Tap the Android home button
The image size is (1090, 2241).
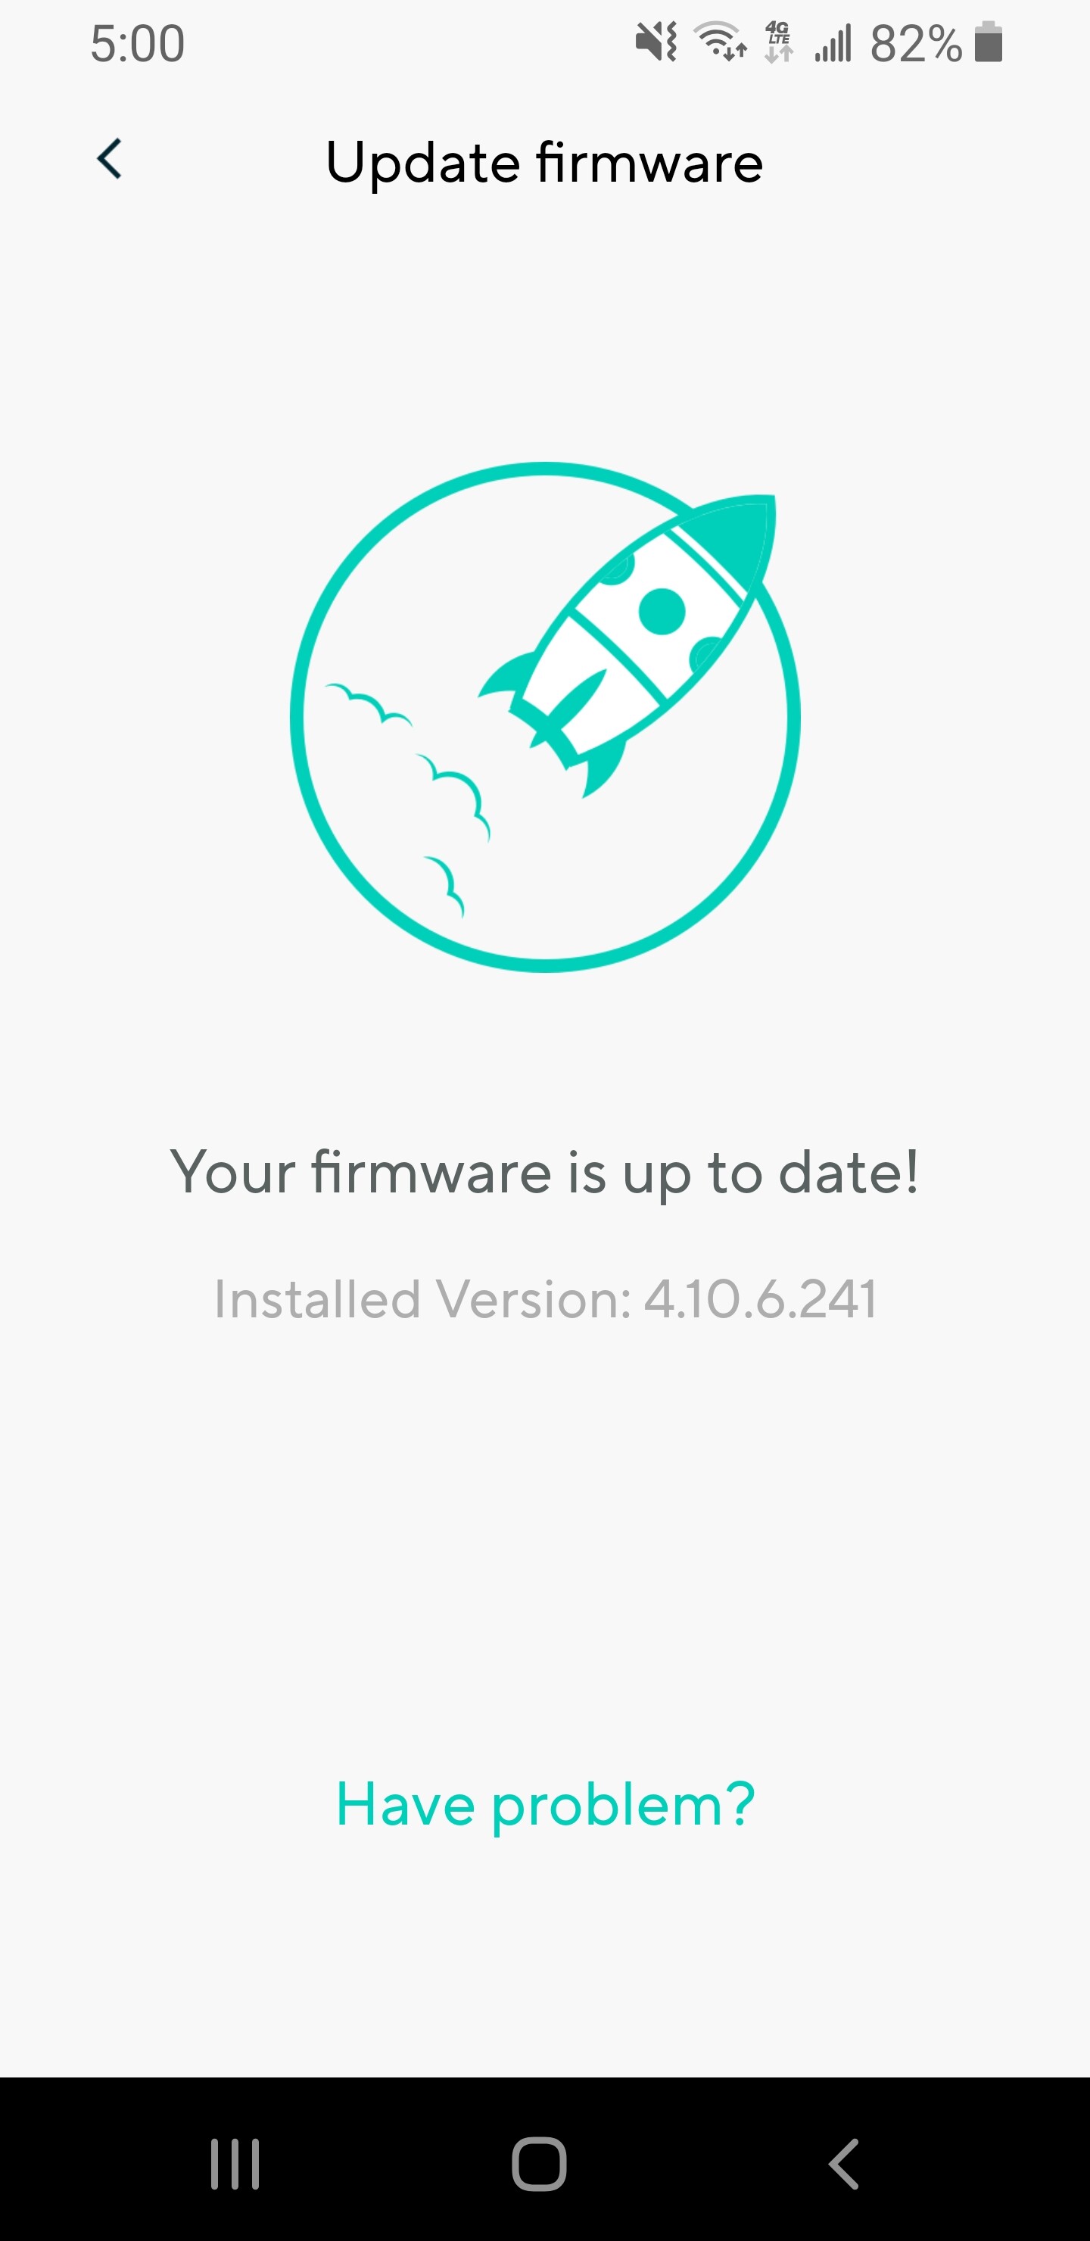click(x=540, y=2163)
